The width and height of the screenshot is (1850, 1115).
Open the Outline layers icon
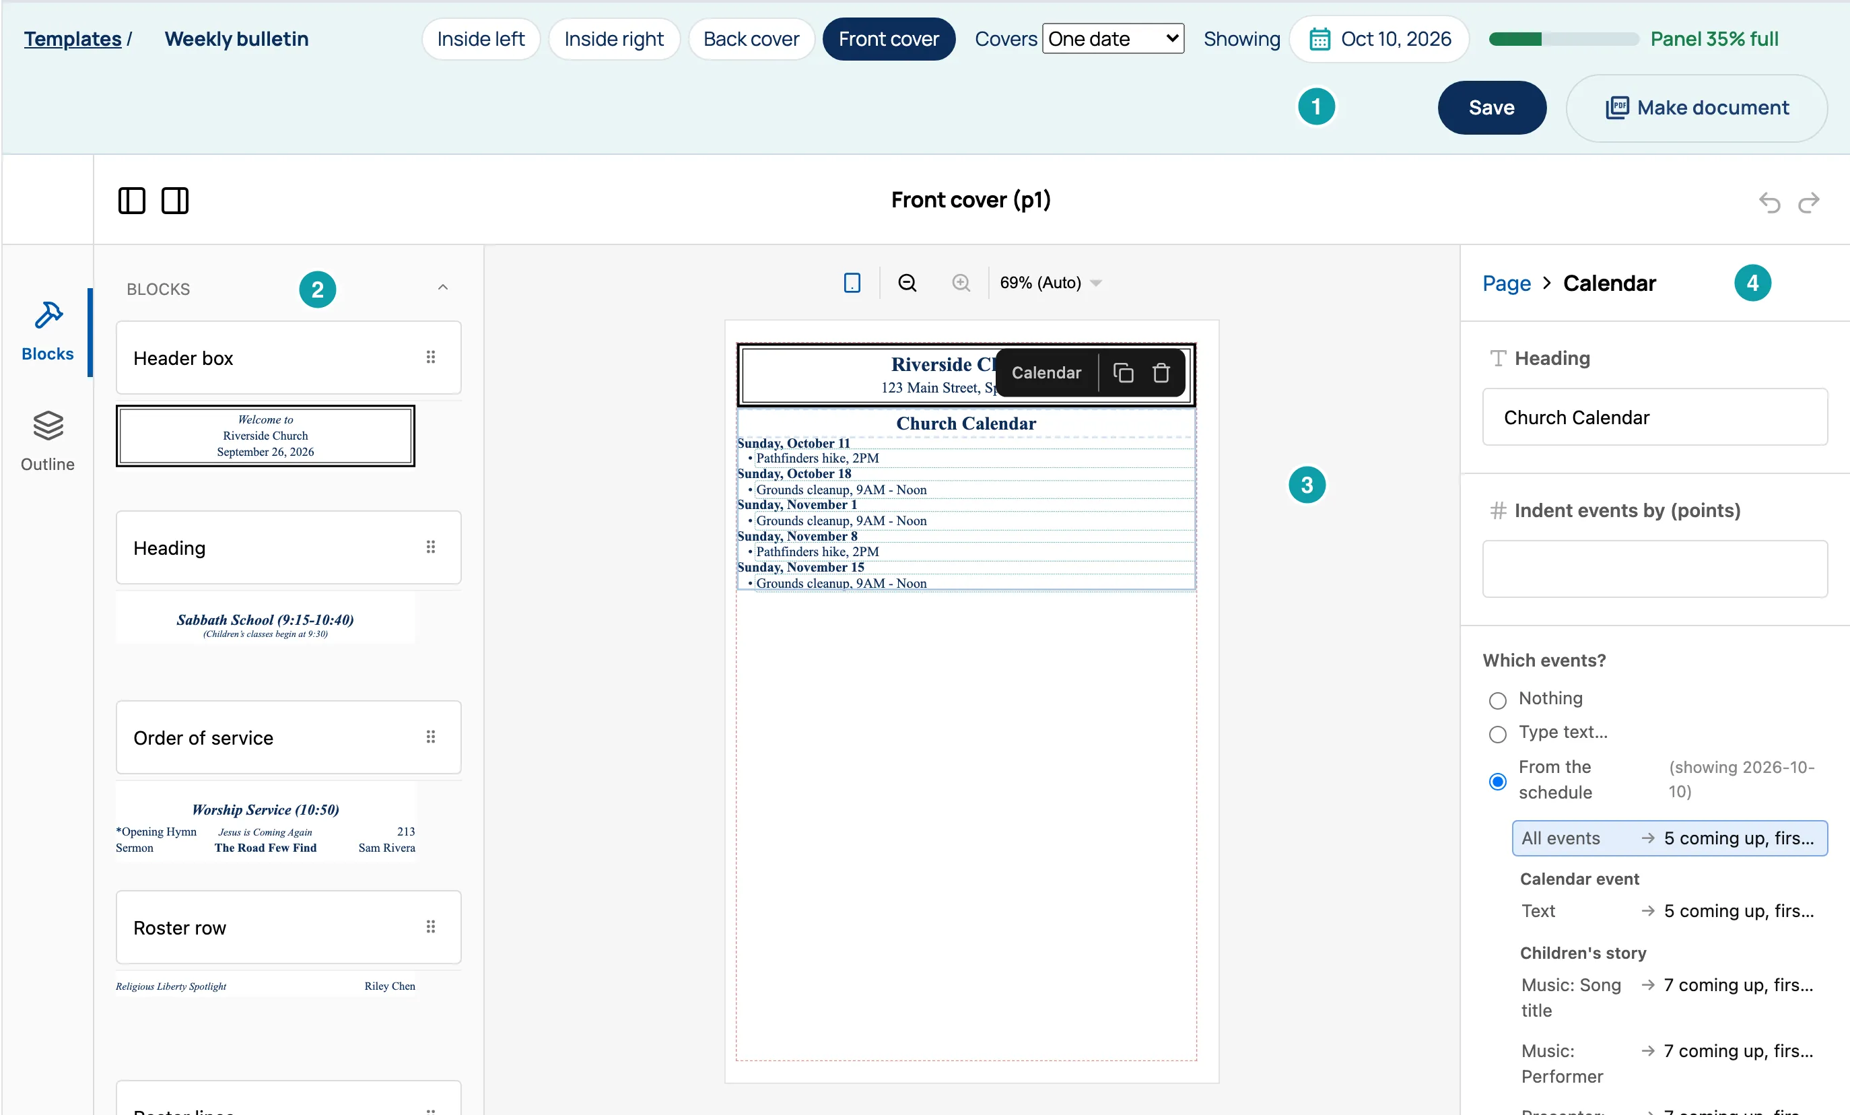tap(48, 426)
